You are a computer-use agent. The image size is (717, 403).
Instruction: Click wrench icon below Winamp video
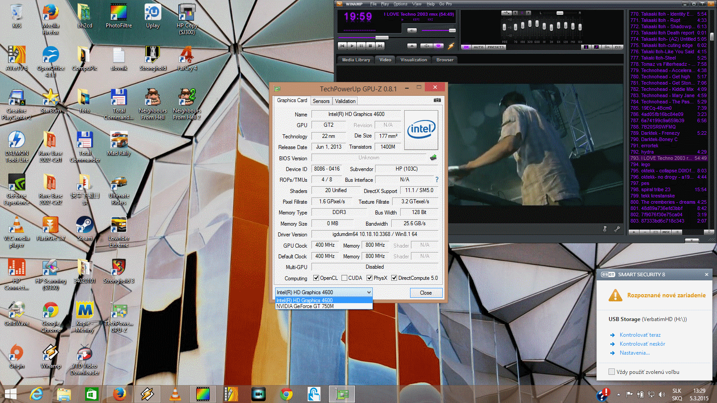617,229
